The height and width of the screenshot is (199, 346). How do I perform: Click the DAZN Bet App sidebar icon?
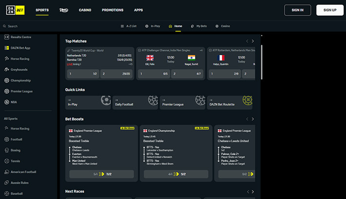[7, 48]
